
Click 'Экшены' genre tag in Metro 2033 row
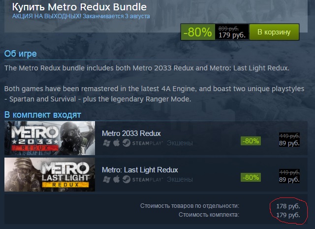click(x=180, y=143)
